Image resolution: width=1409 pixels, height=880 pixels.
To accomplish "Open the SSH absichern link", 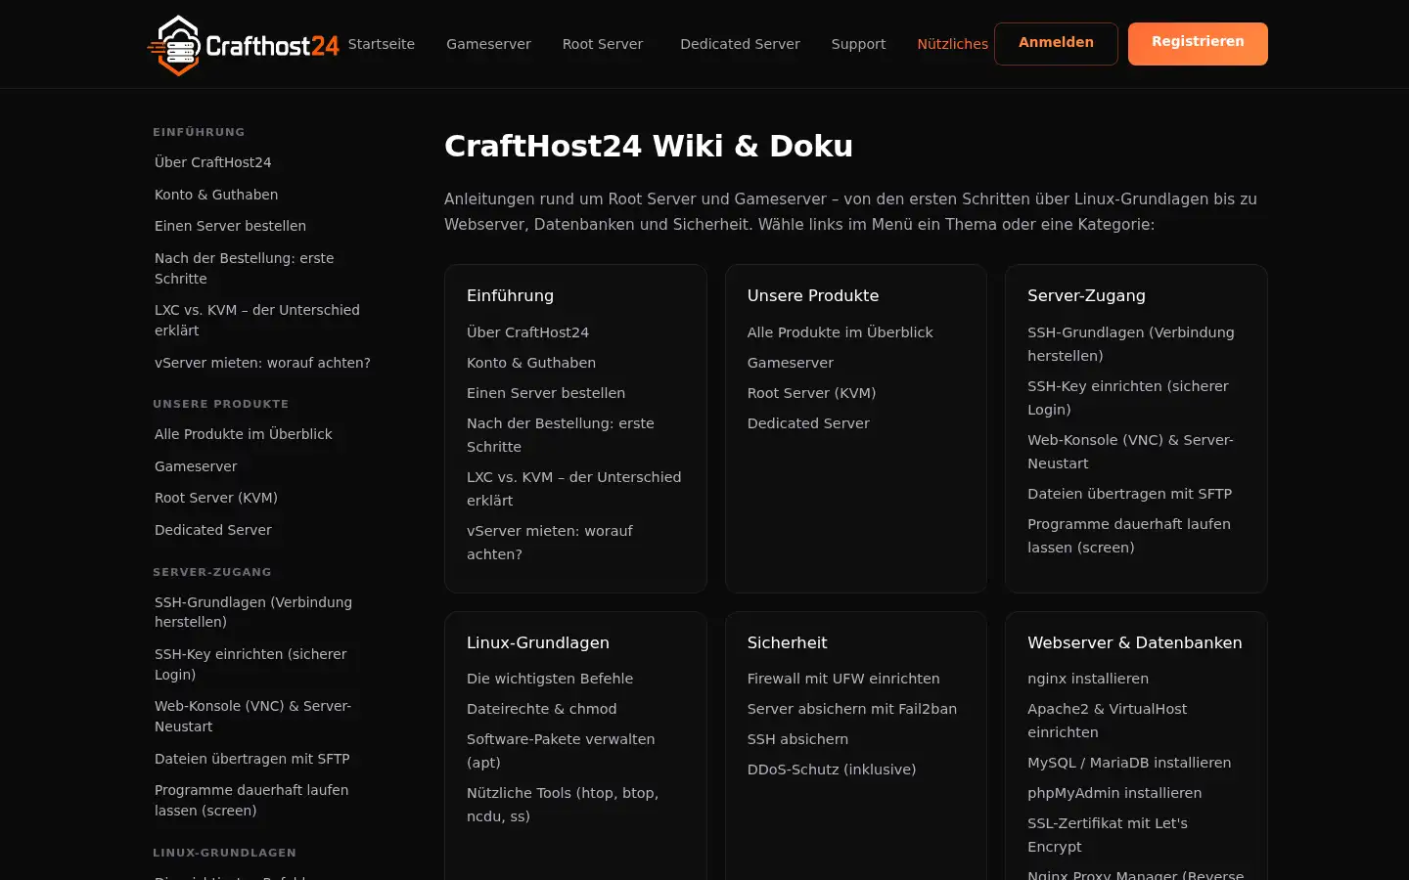I will [797, 739].
